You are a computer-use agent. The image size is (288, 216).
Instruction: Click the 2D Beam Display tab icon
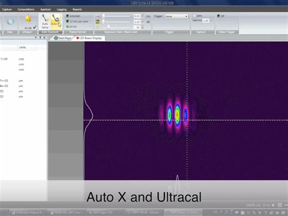point(78,38)
